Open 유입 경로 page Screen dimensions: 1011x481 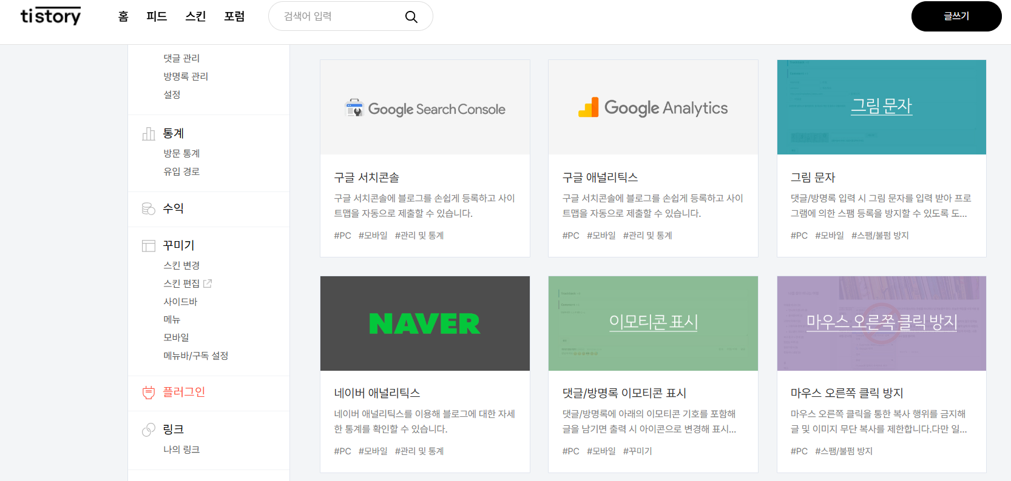click(181, 171)
